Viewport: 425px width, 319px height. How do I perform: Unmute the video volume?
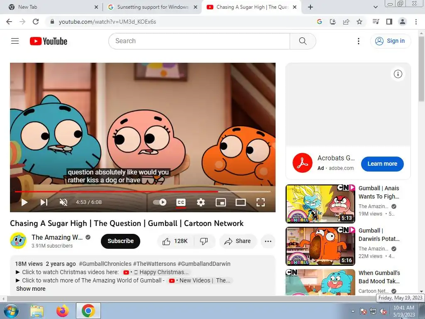point(64,202)
